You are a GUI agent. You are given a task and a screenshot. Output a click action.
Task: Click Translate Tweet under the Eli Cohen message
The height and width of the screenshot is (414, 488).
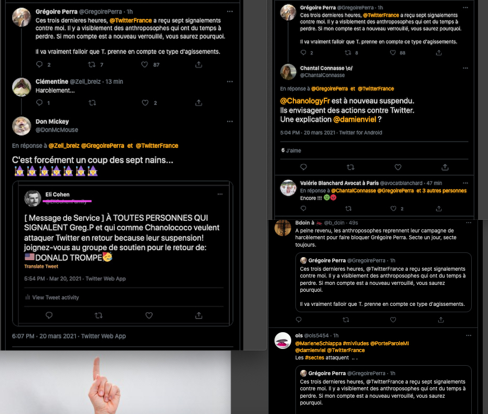click(x=41, y=266)
